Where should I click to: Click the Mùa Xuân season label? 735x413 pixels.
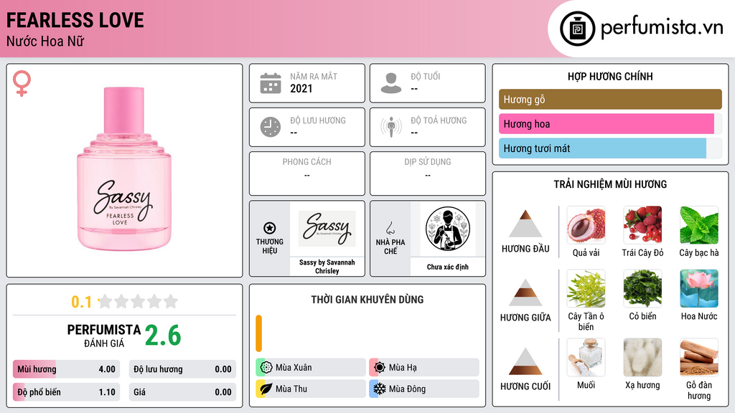click(x=294, y=368)
